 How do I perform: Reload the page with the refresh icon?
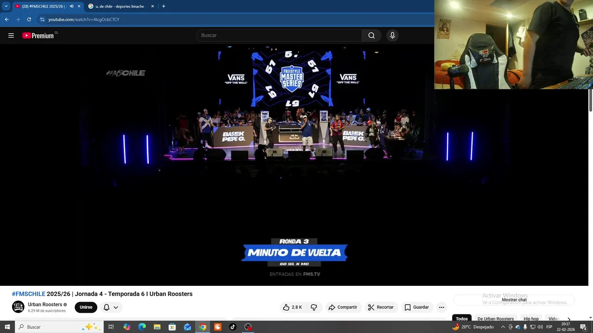[x=29, y=19]
